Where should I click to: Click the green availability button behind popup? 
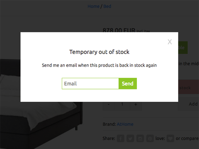pyautogui.click(x=183, y=48)
